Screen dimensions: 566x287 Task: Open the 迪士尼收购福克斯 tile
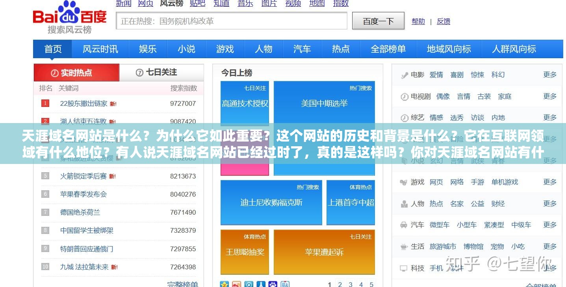271,202
